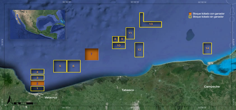Screen dimensions: 236x110
Task: Click the Tabasco state label
Action: [128, 90]
